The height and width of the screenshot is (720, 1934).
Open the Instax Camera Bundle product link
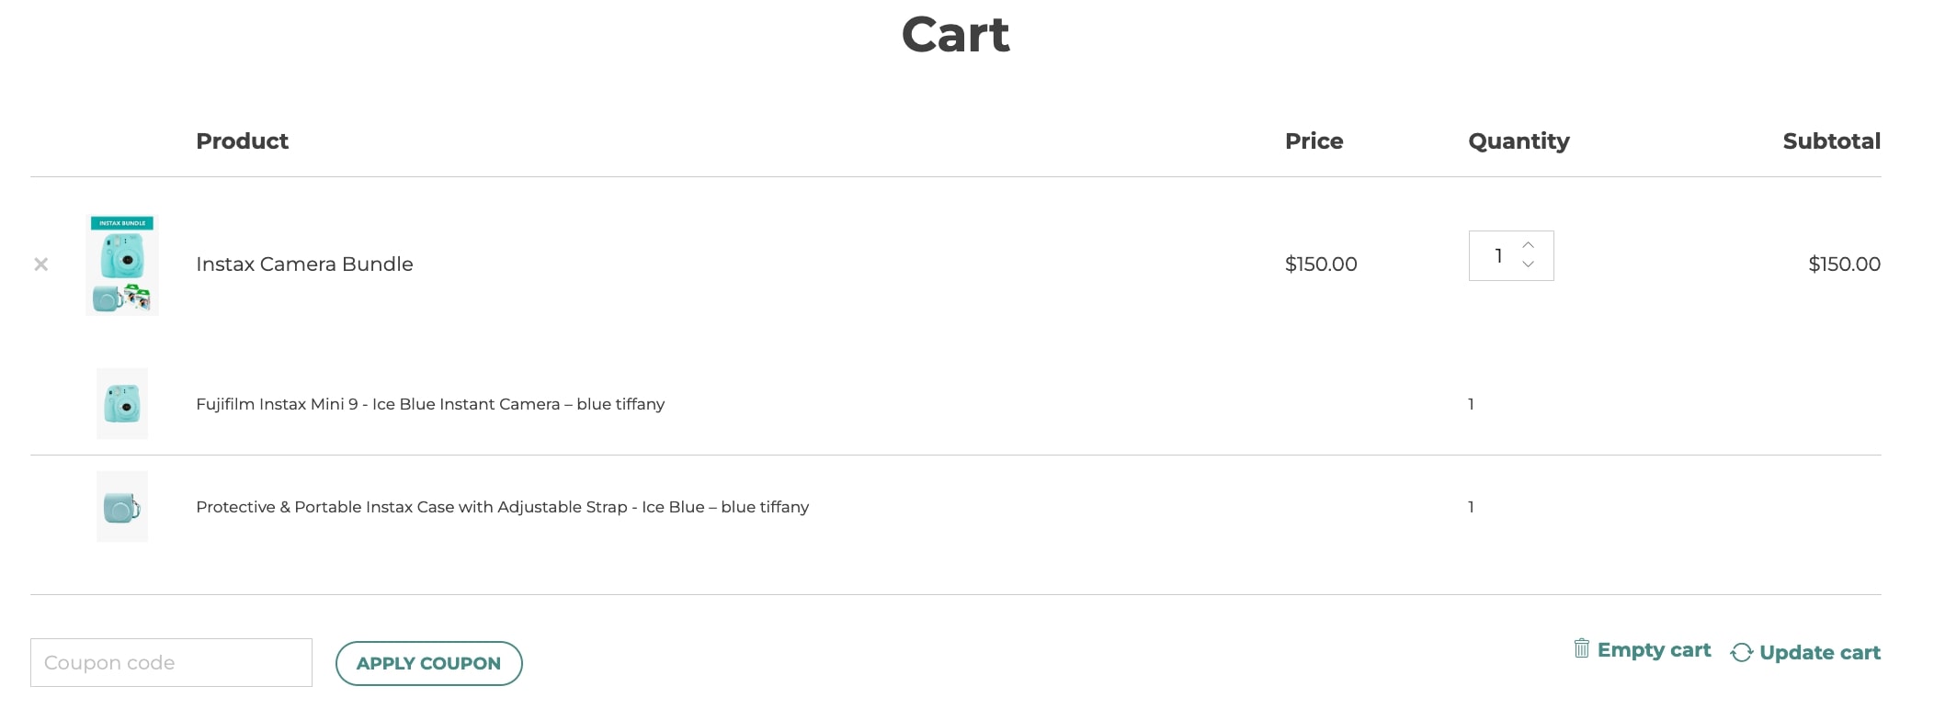(x=304, y=264)
